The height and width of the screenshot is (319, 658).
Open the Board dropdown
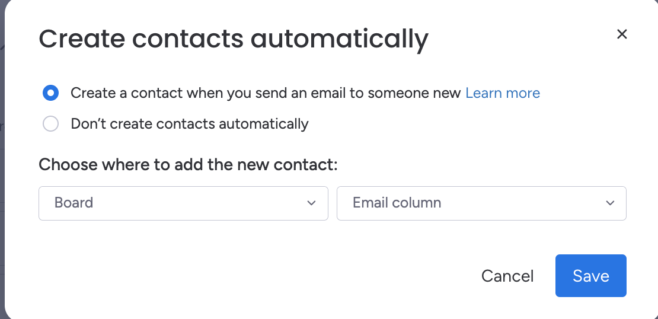pos(183,203)
